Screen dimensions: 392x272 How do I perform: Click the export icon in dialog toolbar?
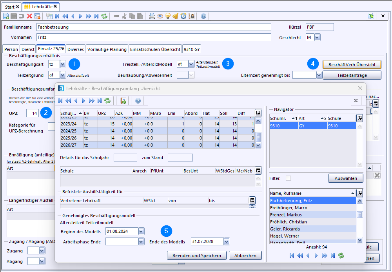pos(123,101)
